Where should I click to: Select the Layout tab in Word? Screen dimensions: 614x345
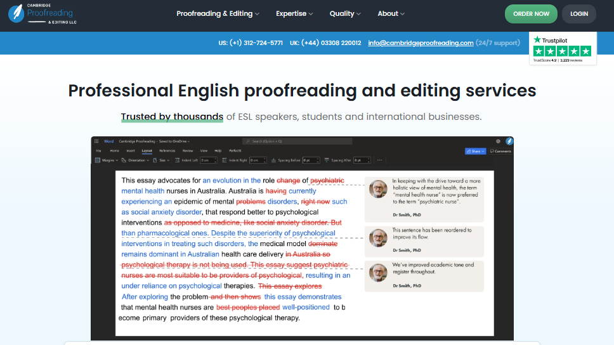[147, 151]
